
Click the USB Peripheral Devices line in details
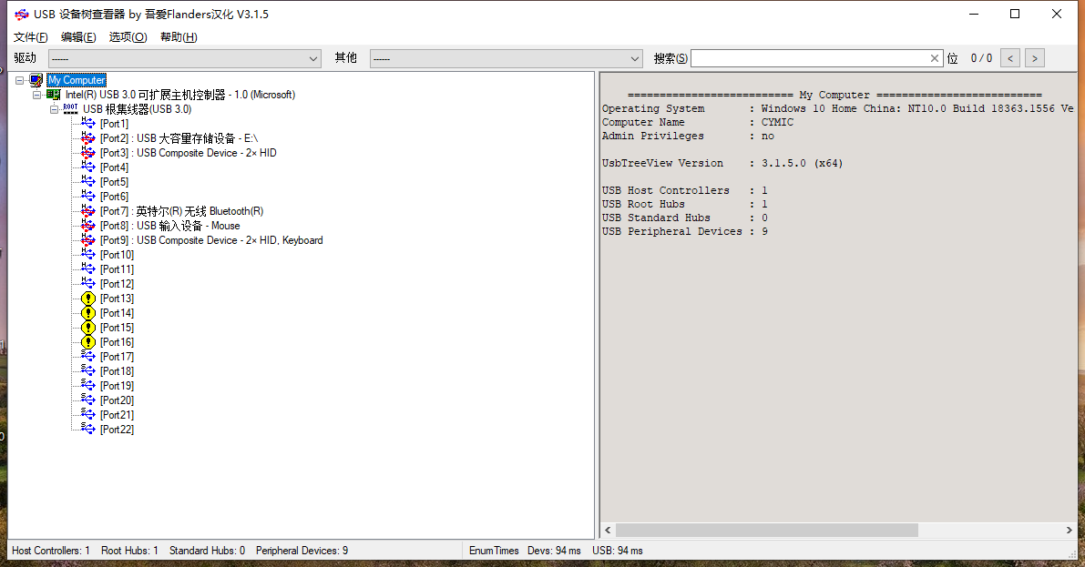[x=685, y=232]
